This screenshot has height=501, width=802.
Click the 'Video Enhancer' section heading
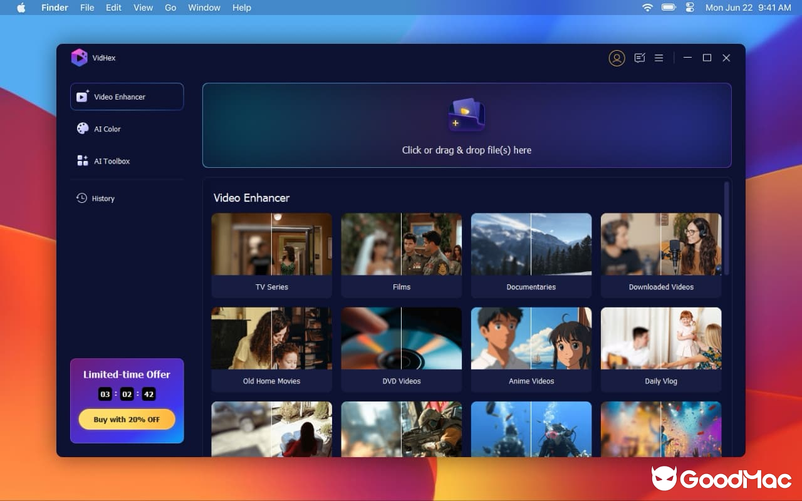coord(251,198)
